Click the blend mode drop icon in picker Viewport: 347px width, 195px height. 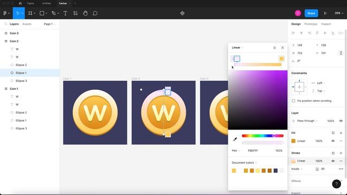[274, 48]
